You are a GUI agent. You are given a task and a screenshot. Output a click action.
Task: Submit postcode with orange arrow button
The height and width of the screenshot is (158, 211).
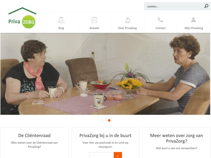(x=118, y=155)
